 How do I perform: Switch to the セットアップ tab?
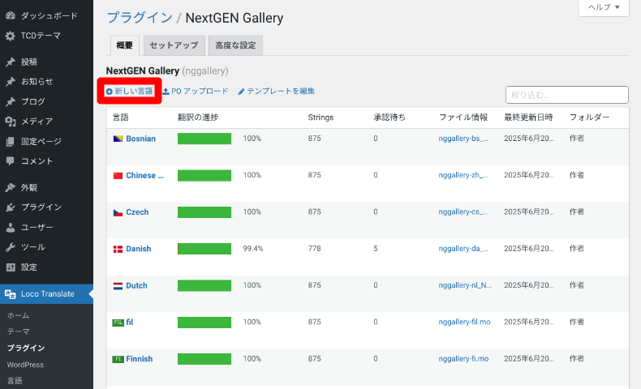[174, 45]
